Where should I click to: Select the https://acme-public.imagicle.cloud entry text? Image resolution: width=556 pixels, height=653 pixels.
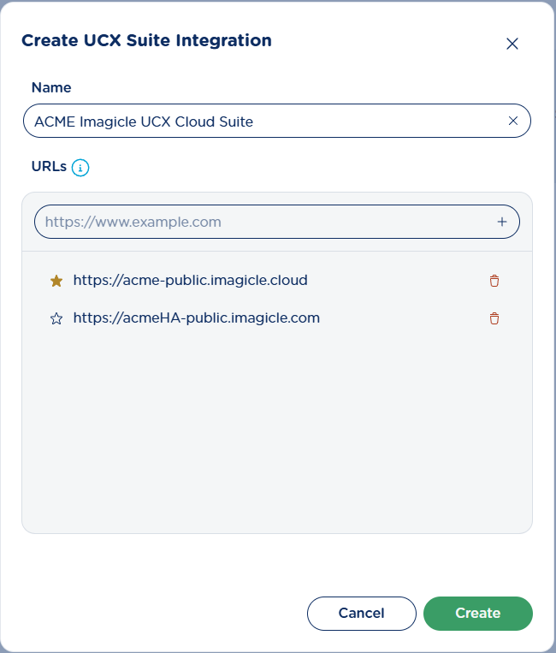click(x=190, y=280)
